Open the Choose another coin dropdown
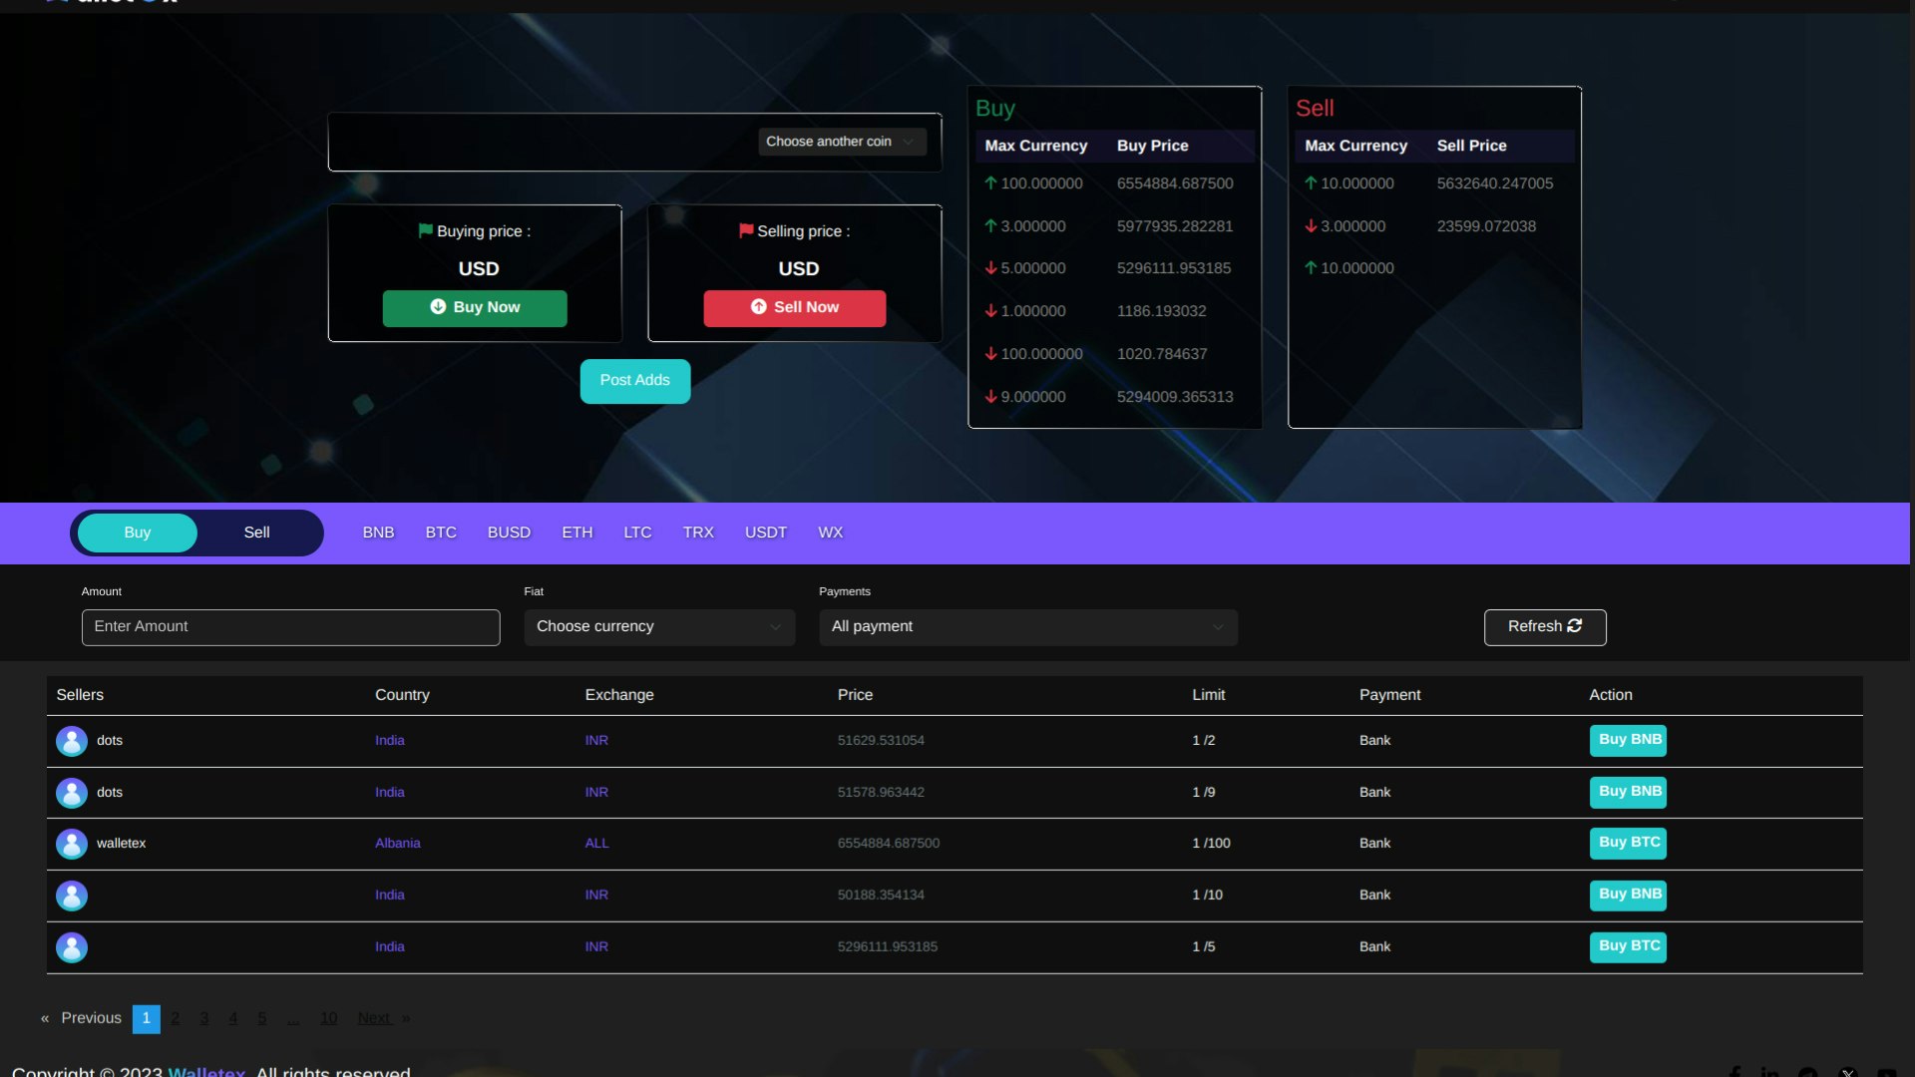1915x1077 pixels. point(841,141)
